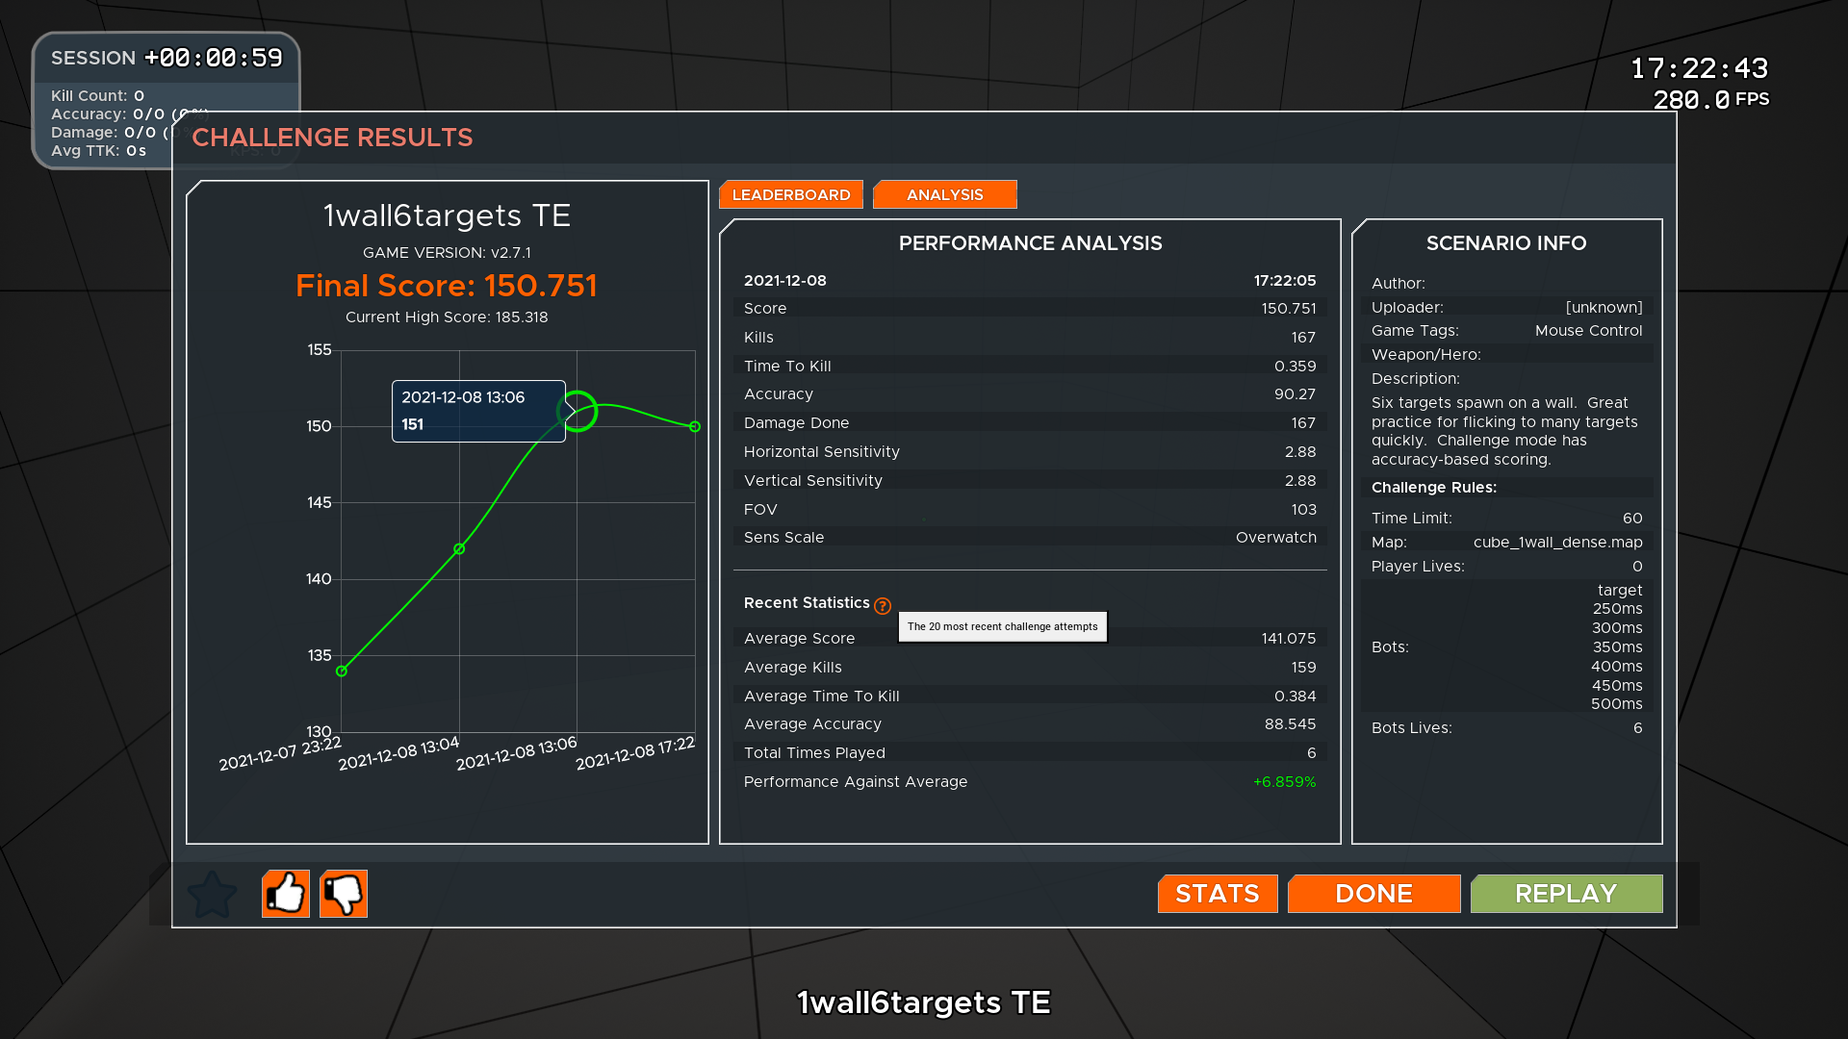This screenshot has height=1039, width=1848.
Task: Click the 280.0 FPS counter
Action: 1711,100
